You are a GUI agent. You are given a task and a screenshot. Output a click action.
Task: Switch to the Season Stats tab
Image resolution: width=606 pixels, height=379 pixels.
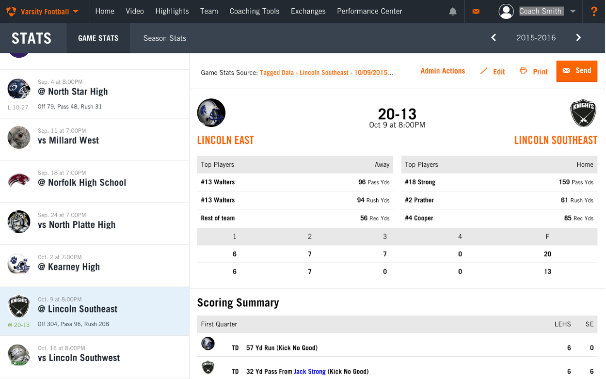coord(164,37)
